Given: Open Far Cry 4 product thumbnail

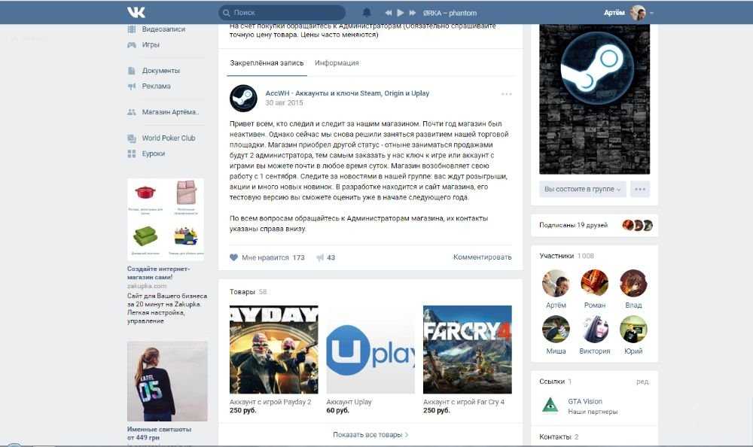Looking at the screenshot, I should (468, 349).
